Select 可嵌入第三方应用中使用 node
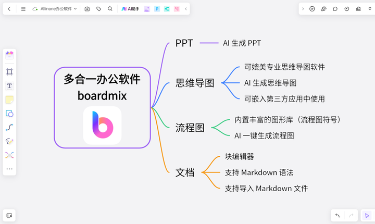This screenshot has height=224, width=375. click(x=284, y=99)
